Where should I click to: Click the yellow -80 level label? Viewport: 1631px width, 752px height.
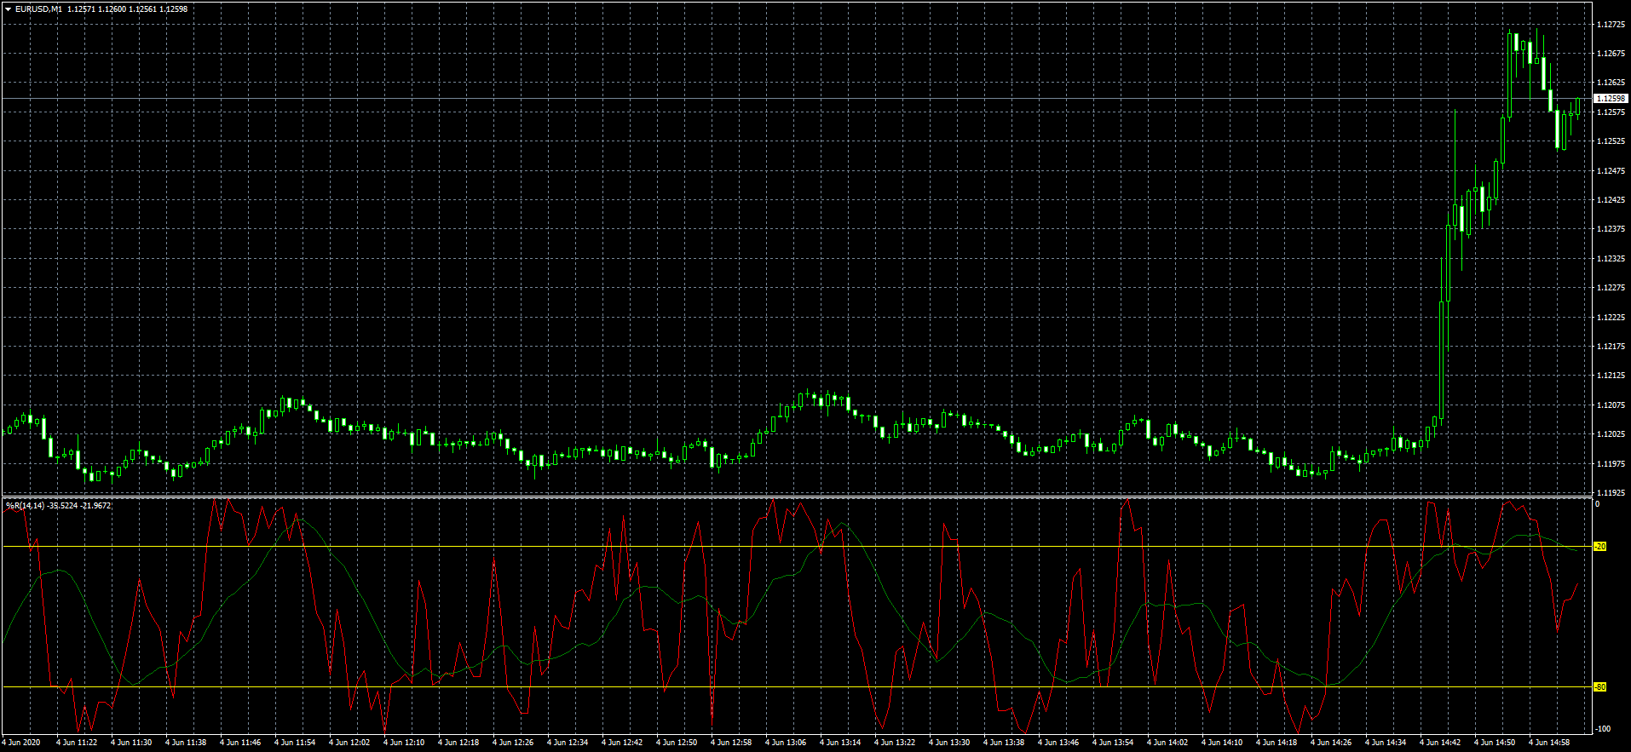coord(1600,687)
